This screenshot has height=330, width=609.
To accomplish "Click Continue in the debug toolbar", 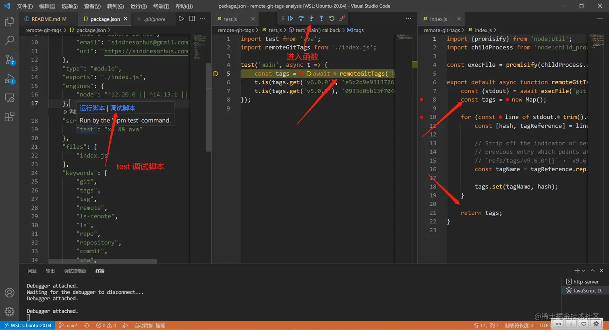I will (x=290, y=18).
